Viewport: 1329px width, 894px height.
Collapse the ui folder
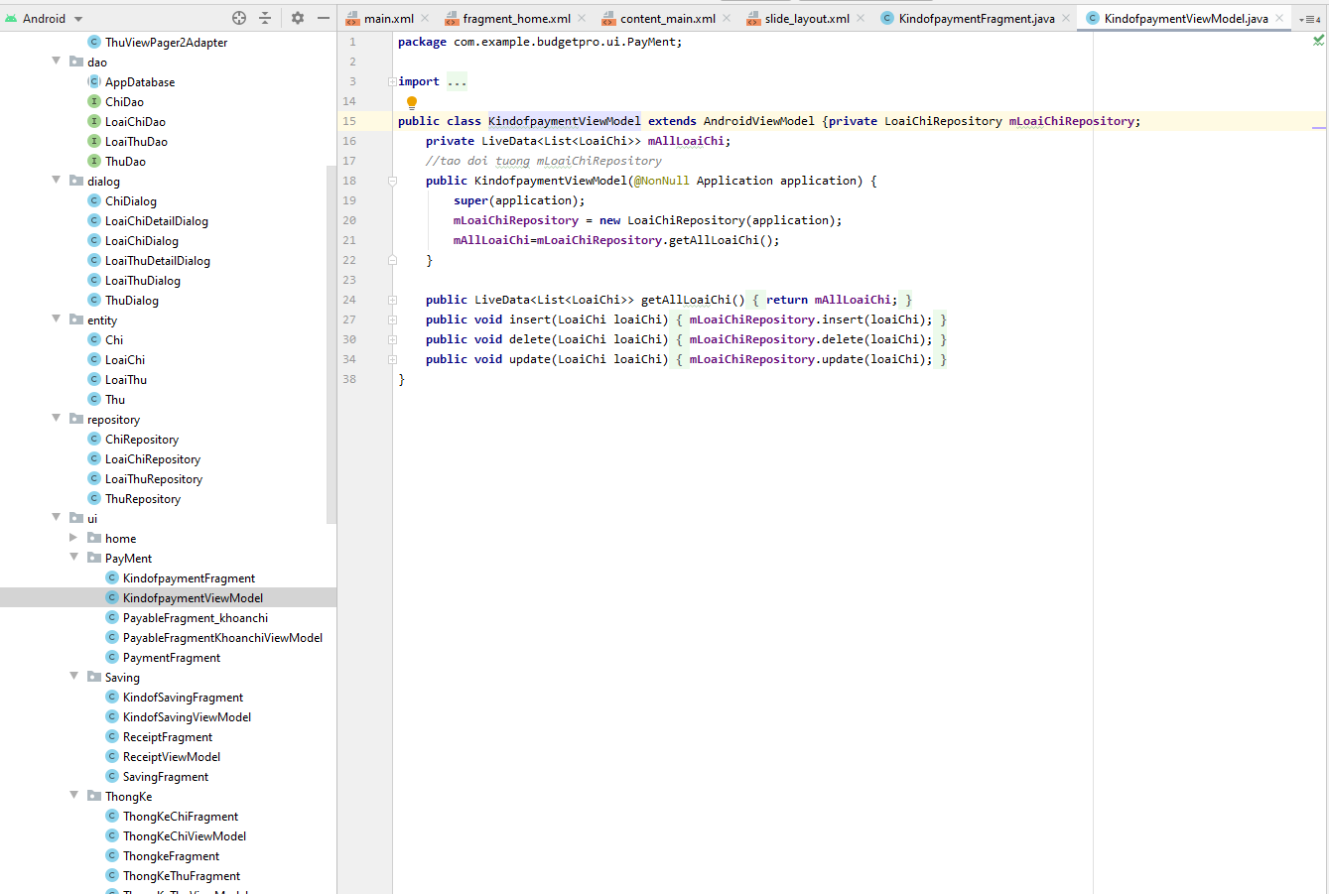click(x=57, y=518)
